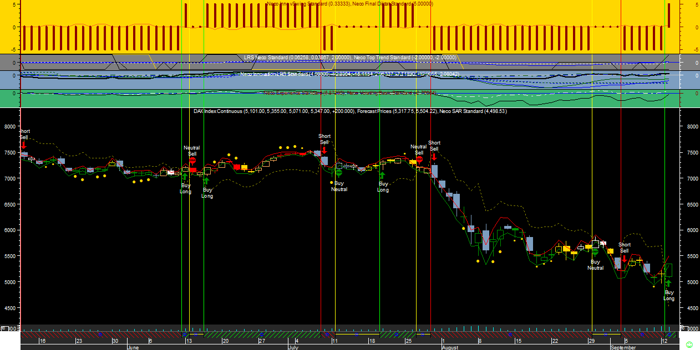This screenshot has height=350, width=700.
Task: Click the '11' date tick in July
Action: 334,341
